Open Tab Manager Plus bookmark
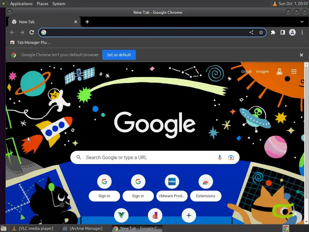 click(30, 42)
